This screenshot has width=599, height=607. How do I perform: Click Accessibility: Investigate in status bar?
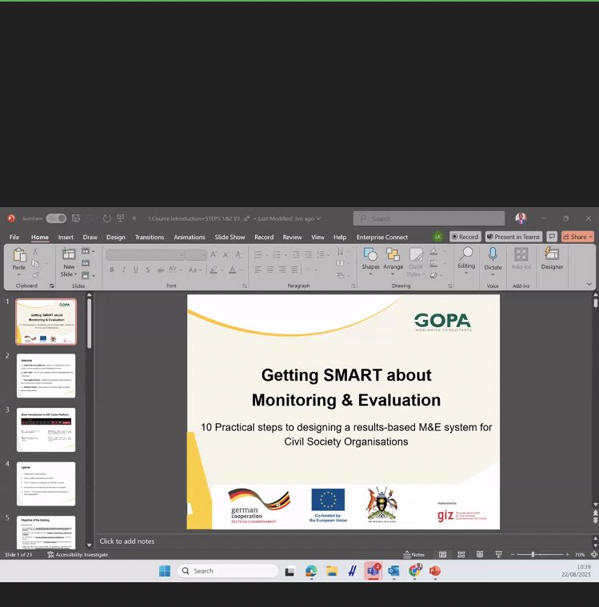78,555
